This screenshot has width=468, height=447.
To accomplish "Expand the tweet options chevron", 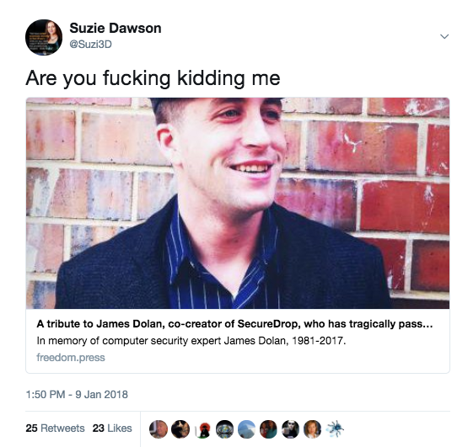I will tap(444, 36).
